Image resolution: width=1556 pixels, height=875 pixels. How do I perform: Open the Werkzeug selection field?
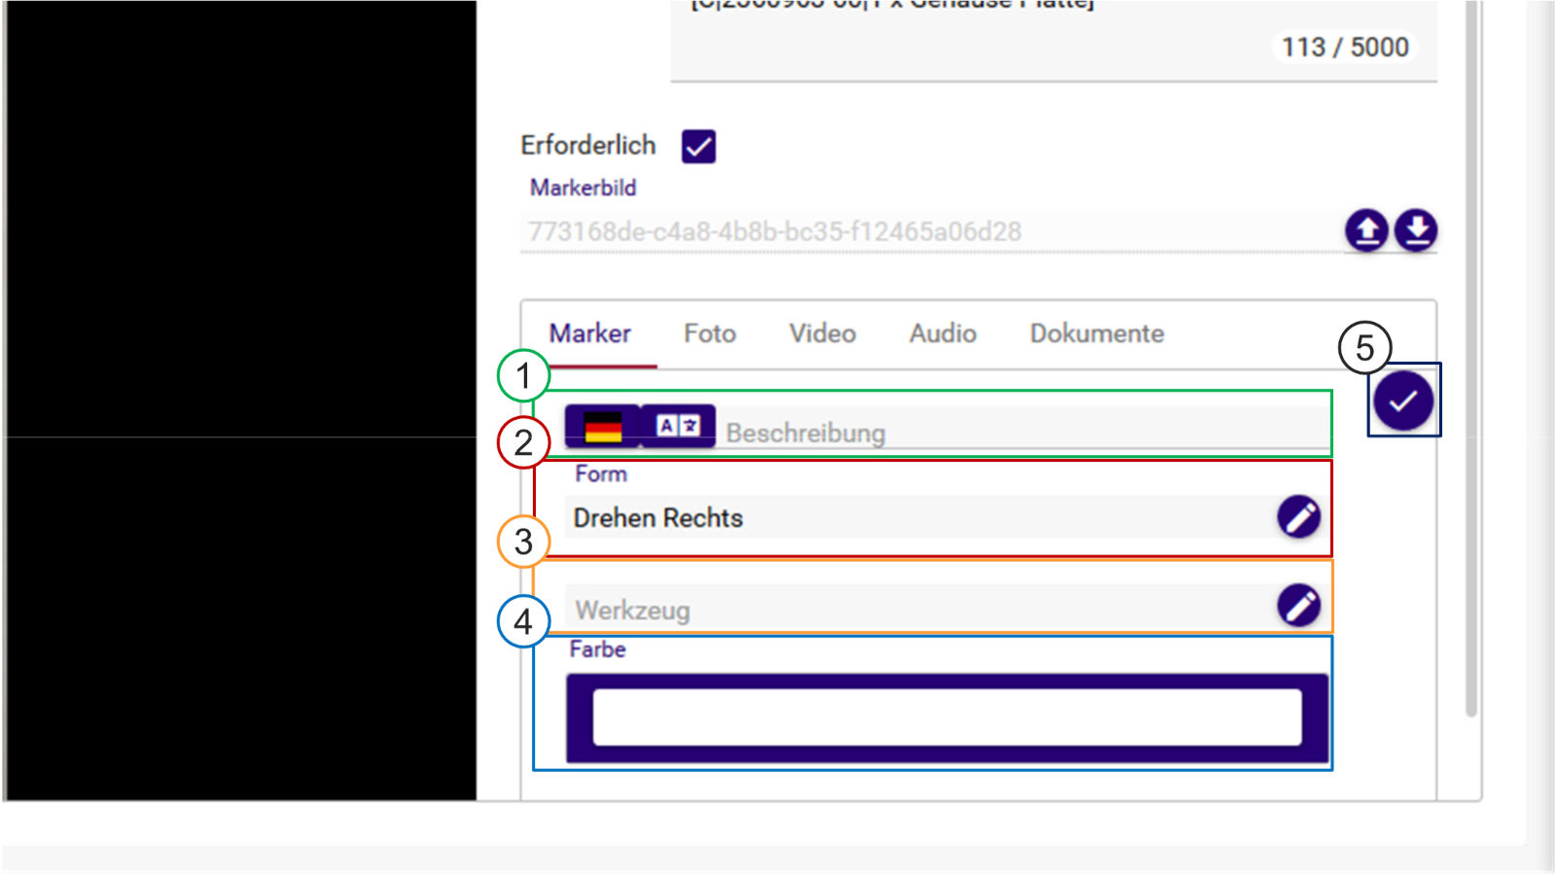pyautogui.click(x=914, y=610)
